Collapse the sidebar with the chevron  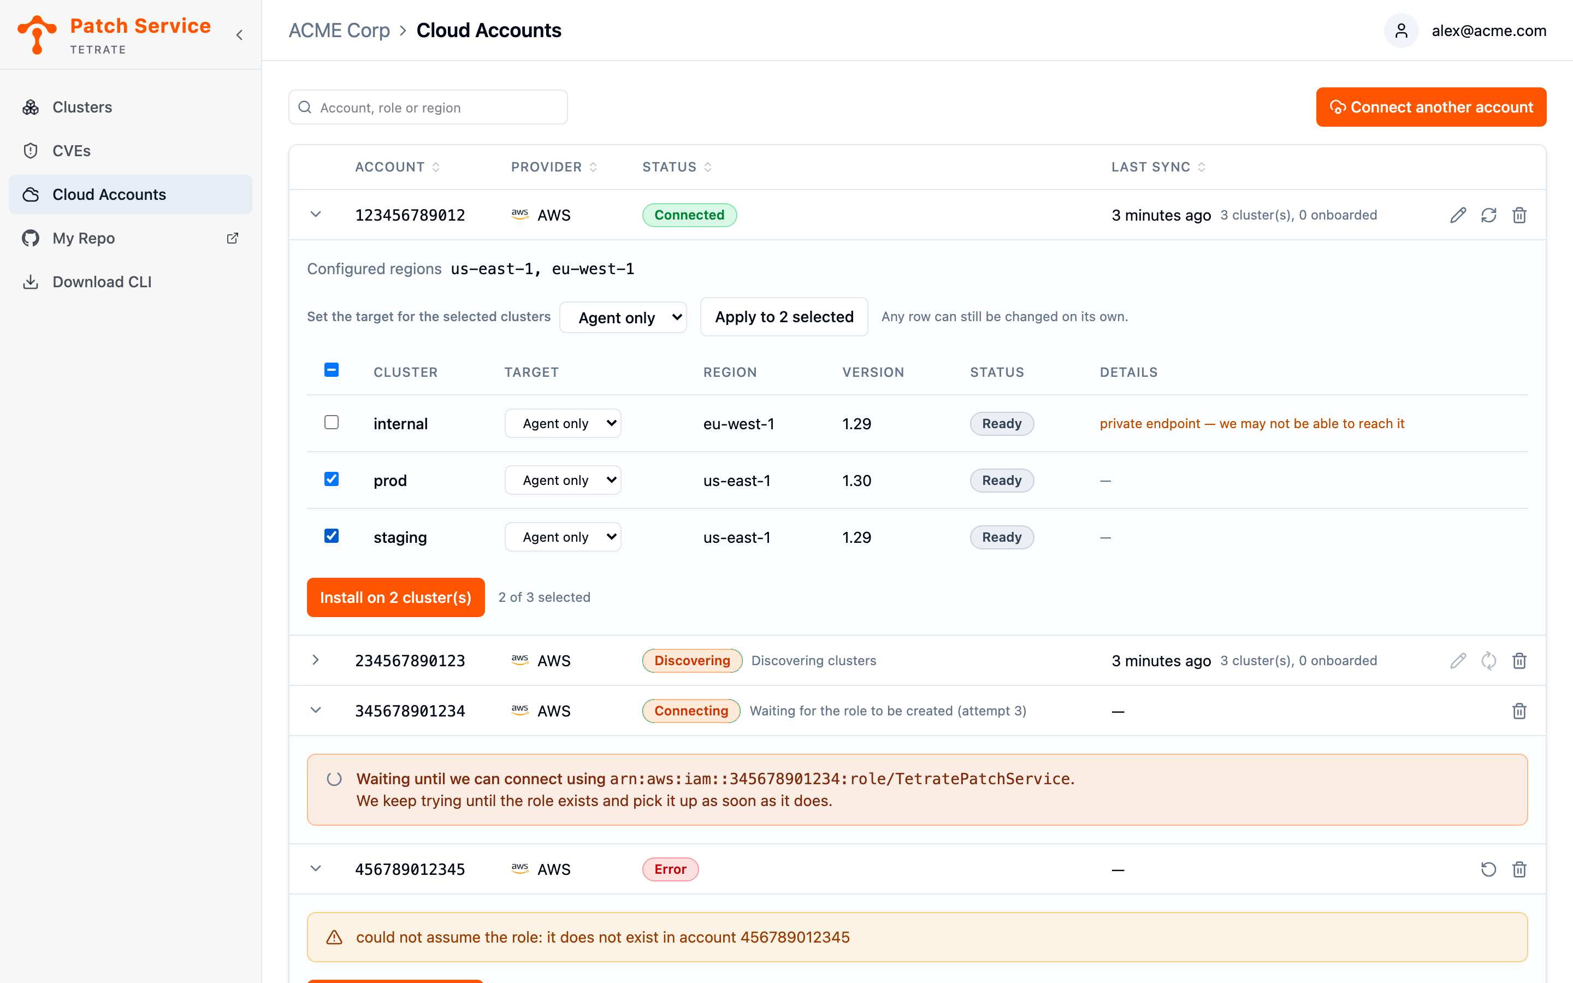239,35
